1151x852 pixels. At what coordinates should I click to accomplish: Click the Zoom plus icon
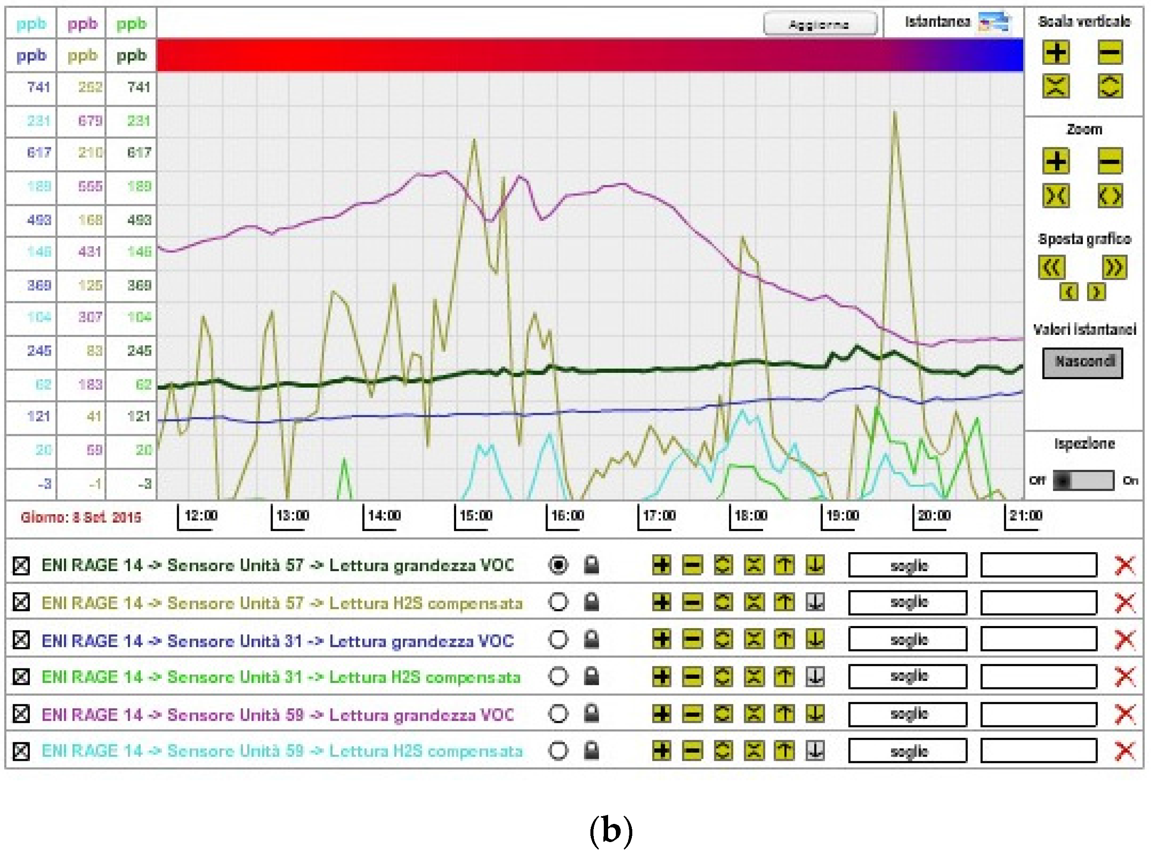point(1055,162)
